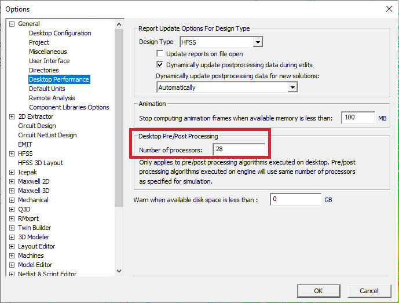Click the animation memory MB field

pyautogui.click(x=358, y=118)
